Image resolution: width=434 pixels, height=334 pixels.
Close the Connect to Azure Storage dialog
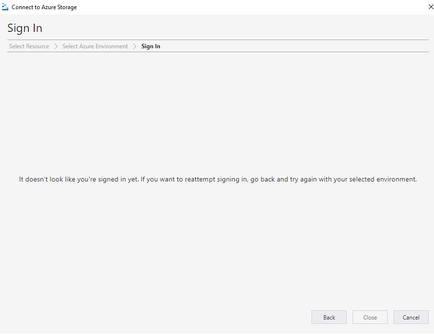(431, 7)
